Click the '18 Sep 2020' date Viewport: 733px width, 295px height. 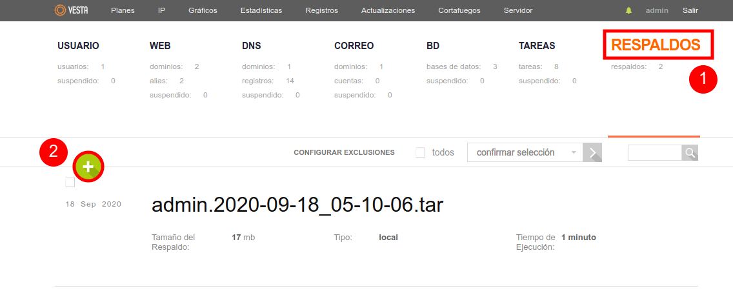94,204
